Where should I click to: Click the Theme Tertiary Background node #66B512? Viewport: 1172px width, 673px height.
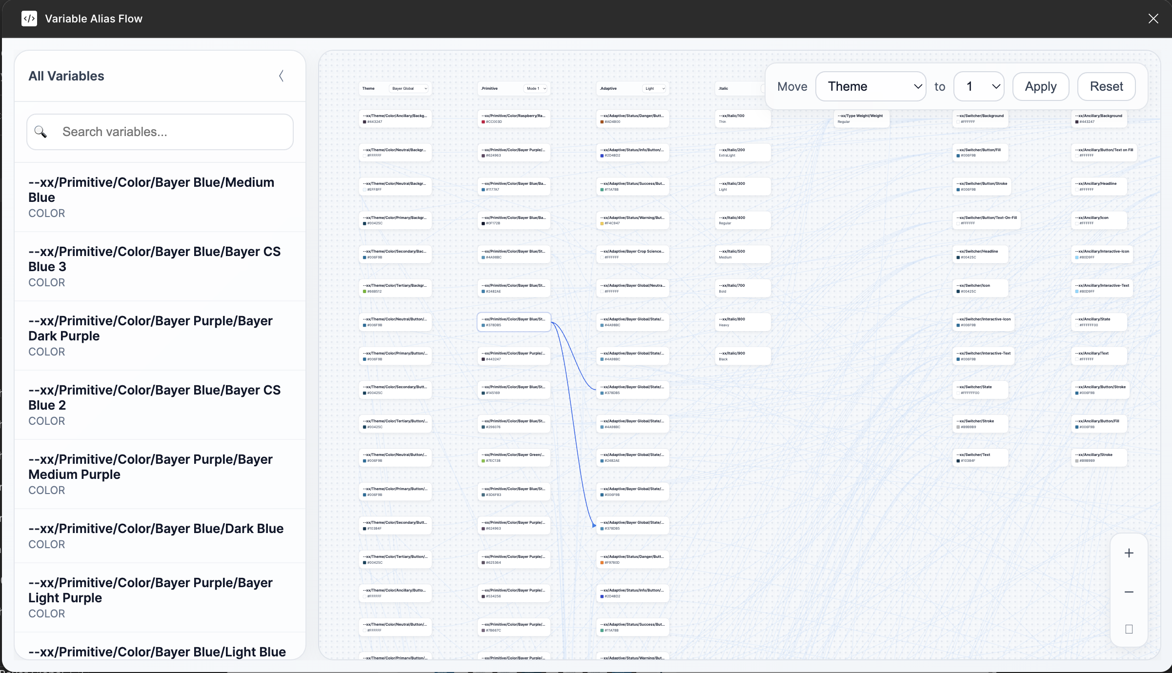pos(395,288)
